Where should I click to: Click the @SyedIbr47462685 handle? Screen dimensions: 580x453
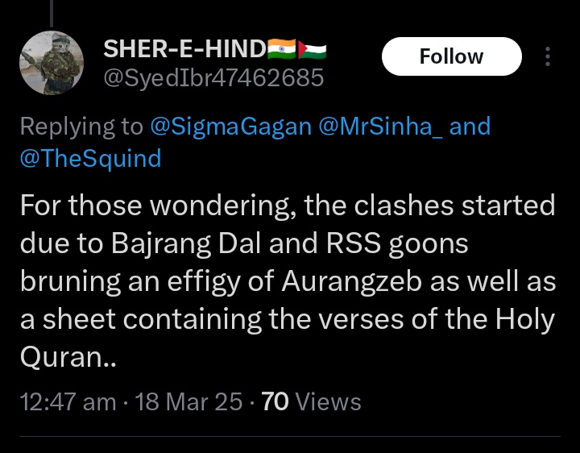point(213,78)
